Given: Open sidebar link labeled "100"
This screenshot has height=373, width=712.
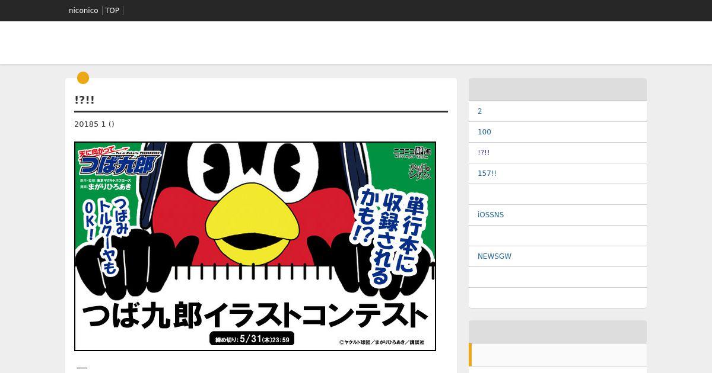Looking at the screenshot, I should pyautogui.click(x=484, y=132).
